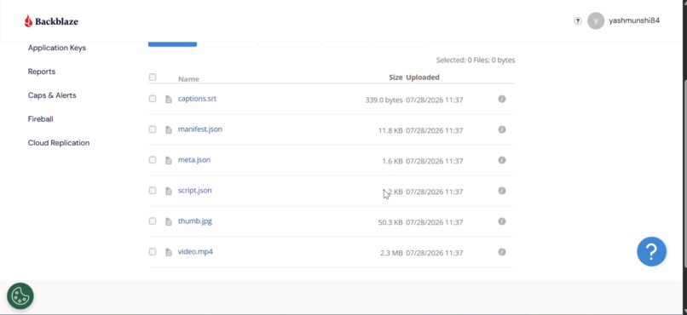Click file icon beside captions.srt

pyautogui.click(x=168, y=100)
